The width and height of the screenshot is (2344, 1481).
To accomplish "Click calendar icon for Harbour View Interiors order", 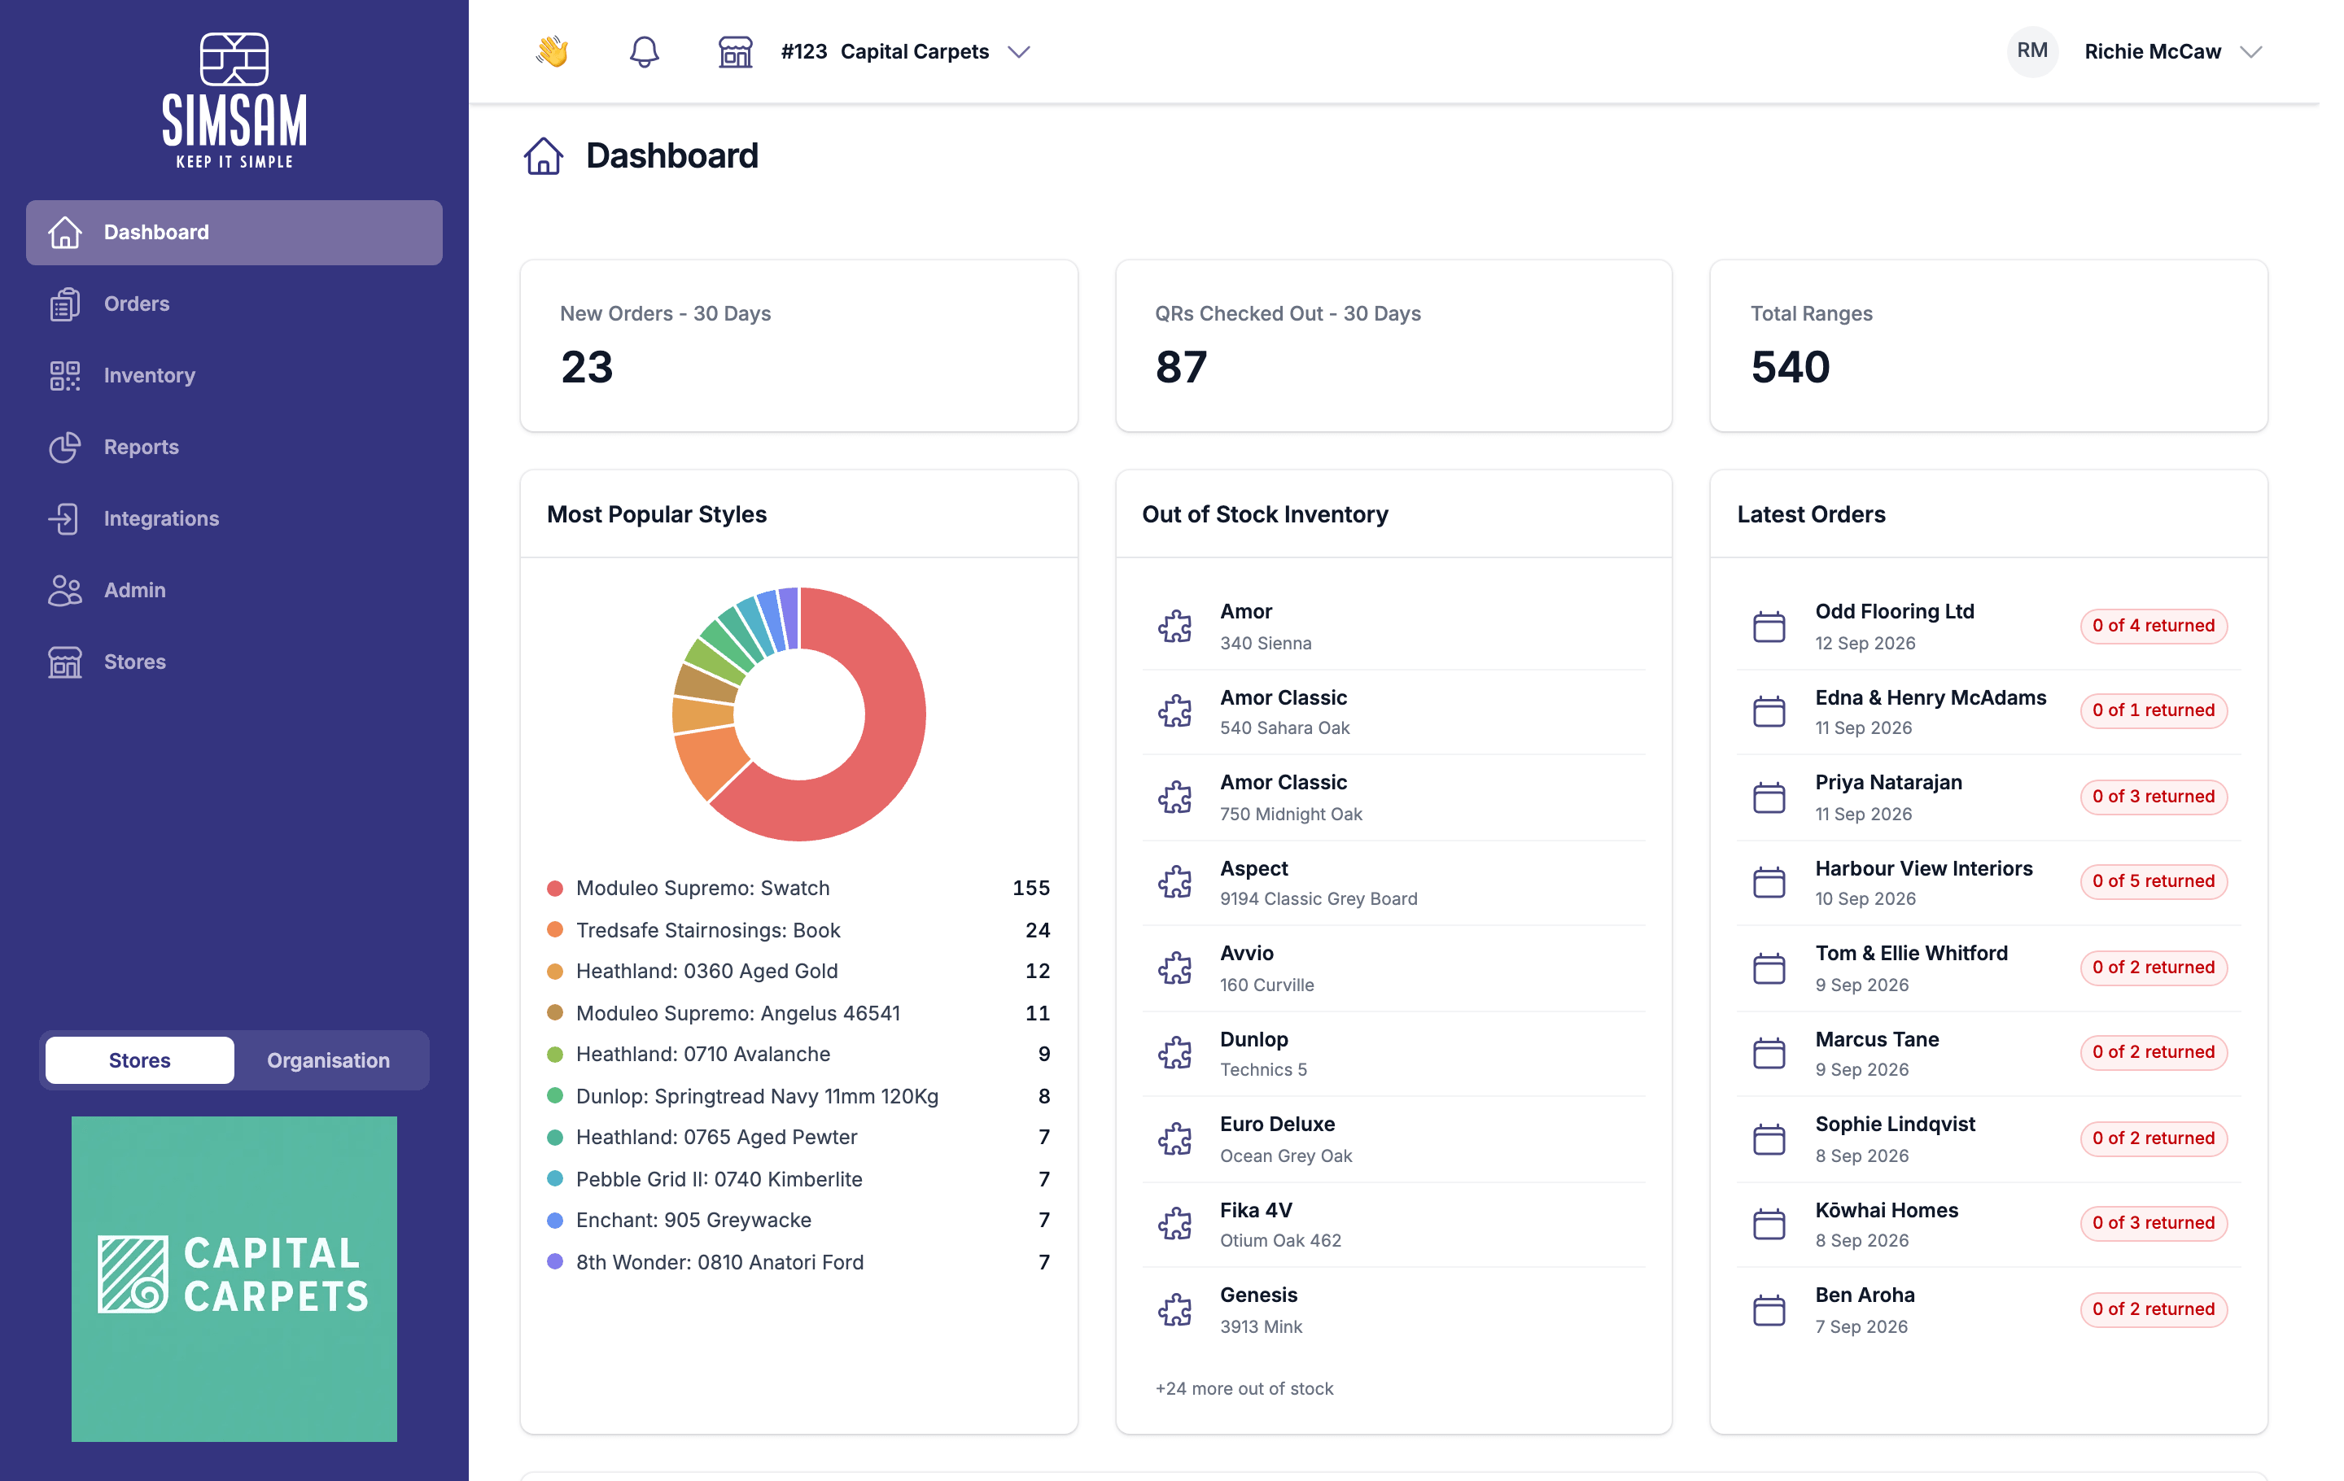I will point(1769,881).
